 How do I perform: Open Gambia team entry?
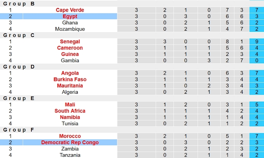click(70, 60)
